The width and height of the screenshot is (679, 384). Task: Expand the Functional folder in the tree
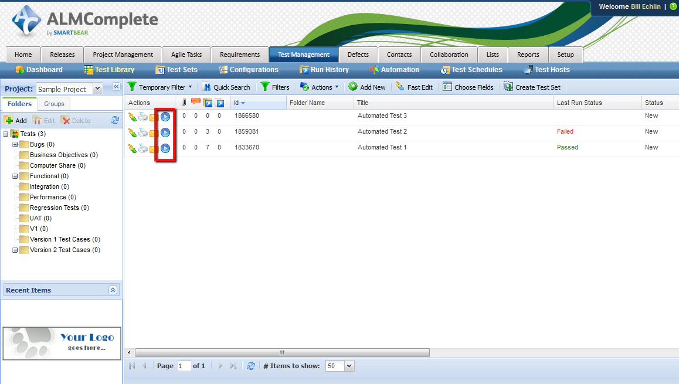13,176
